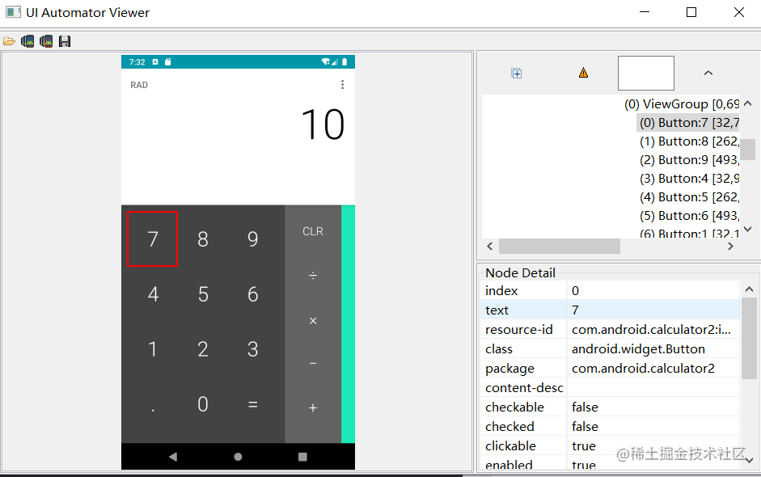Open the three-dot overflow menu in the calculator
The height and width of the screenshot is (477, 761).
click(342, 85)
